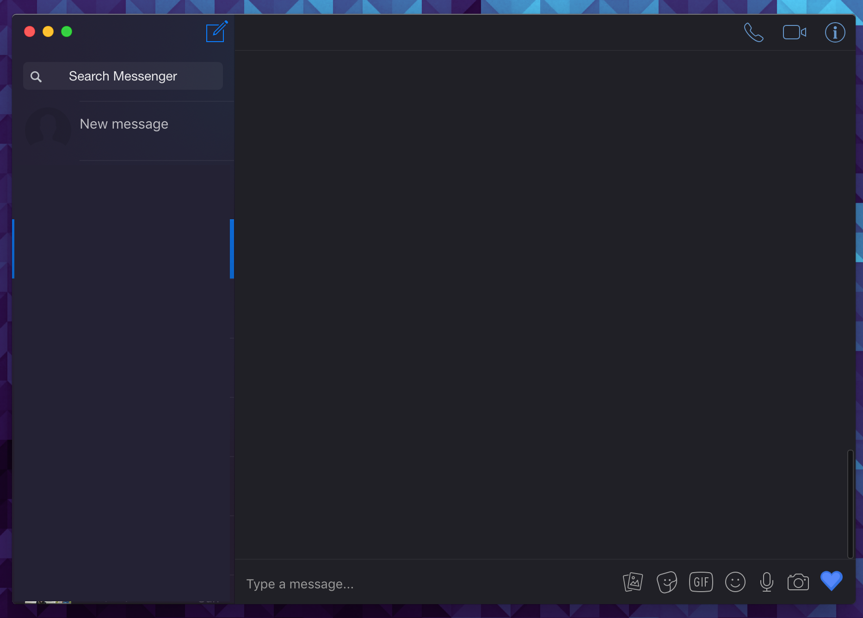The image size is (863, 618).
Task: Open the GIF picker
Action: [701, 582]
